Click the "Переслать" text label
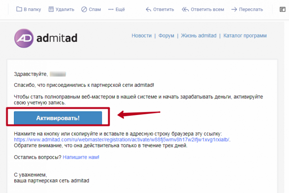Screen dimensions: 289x193 pos(251,10)
